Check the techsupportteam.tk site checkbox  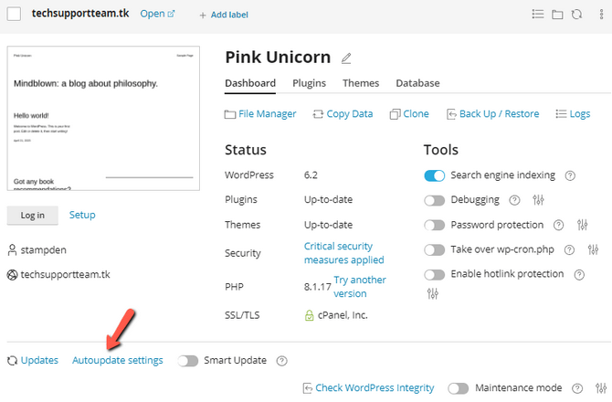[14, 14]
